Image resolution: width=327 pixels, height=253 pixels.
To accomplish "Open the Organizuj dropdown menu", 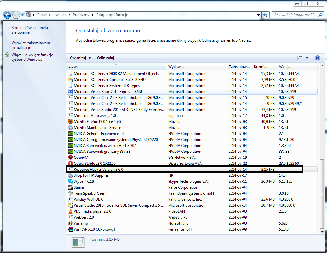I will [x=80, y=58].
